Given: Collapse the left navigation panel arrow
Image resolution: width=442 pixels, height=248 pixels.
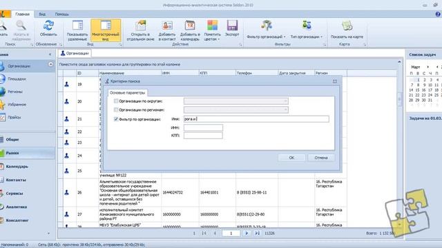Looking at the screenshot, I should coord(50,54).
